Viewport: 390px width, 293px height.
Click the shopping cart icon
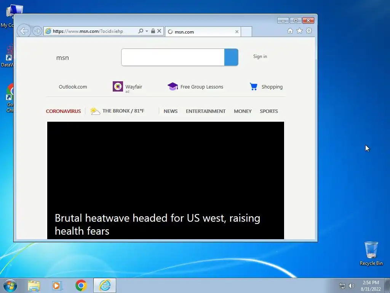point(254,87)
